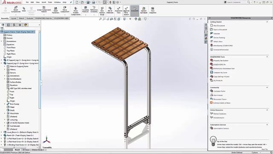Image resolution: width=273 pixels, height=154 pixels.
Task: Collapse the Getting Started section
Action: pyautogui.click(x=267, y=22)
